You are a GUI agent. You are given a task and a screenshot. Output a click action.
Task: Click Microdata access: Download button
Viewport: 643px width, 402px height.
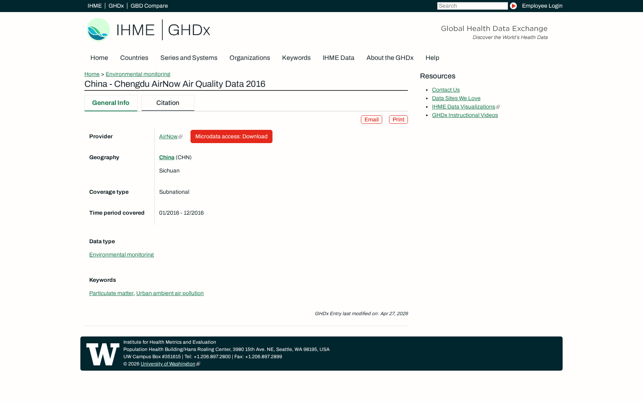tap(231, 137)
